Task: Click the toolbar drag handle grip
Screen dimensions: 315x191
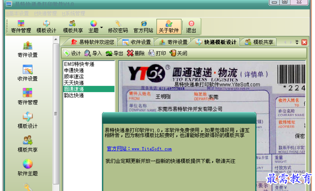Action: pyautogui.click(x=7, y=26)
